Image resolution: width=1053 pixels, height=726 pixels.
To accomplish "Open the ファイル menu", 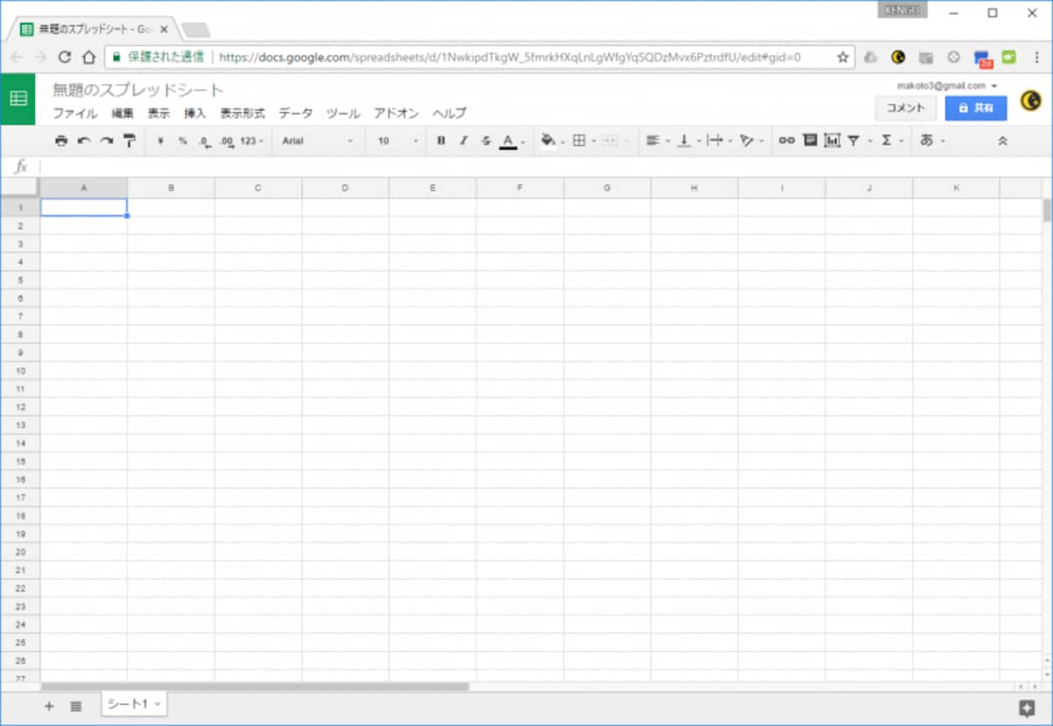I will click(x=75, y=113).
